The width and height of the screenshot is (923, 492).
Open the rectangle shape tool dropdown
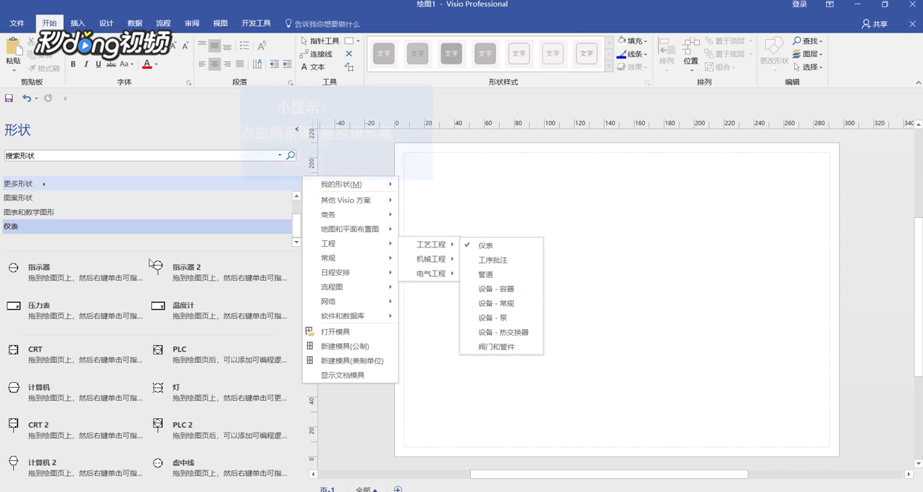tap(358, 41)
